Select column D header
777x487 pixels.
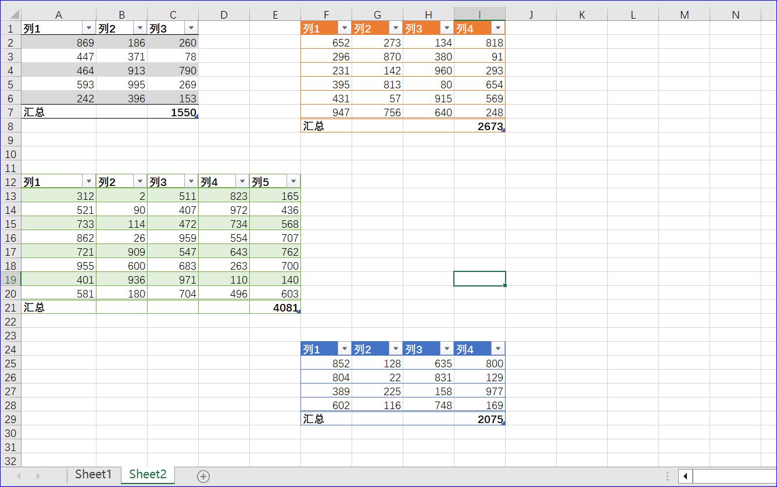click(224, 15)
